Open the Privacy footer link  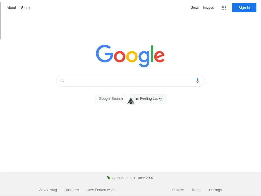pos(178,190)
